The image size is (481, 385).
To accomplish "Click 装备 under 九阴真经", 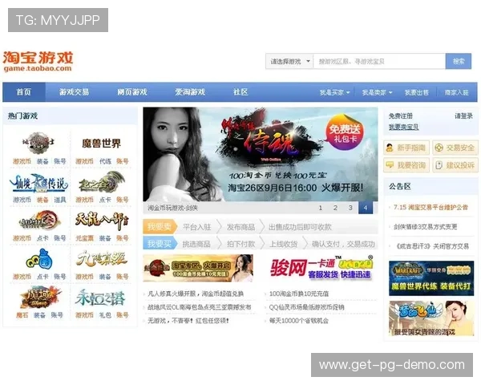I will click(105, 277).
